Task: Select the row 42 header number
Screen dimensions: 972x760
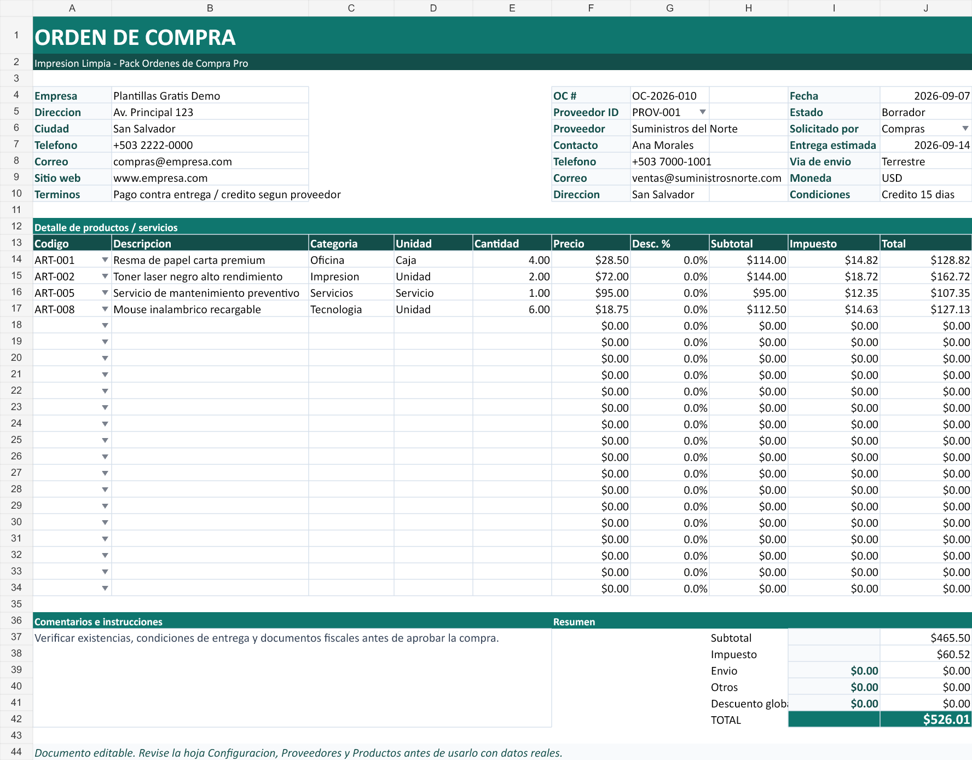Action: click(x=16, y=719)
